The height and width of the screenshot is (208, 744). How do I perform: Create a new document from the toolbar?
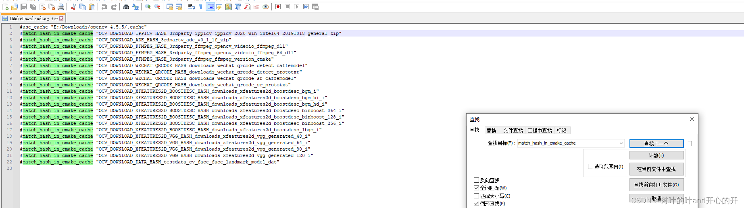[x=5, y=7]
